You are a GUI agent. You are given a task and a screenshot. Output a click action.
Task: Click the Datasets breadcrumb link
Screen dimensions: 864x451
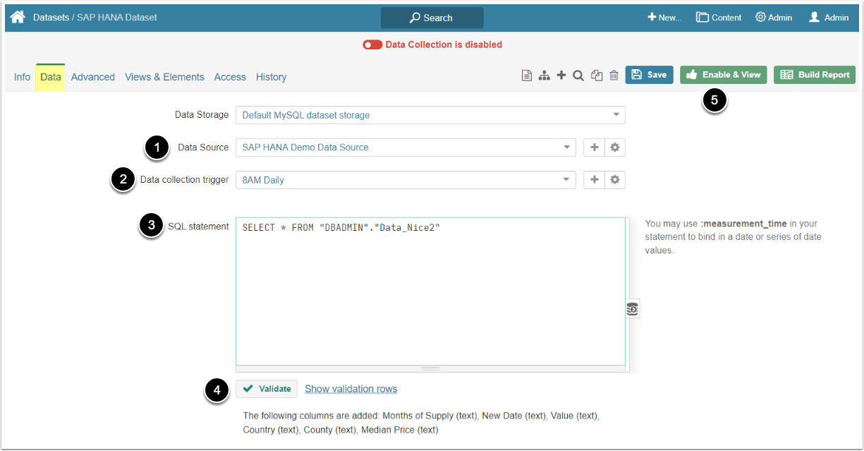[51, 18]
